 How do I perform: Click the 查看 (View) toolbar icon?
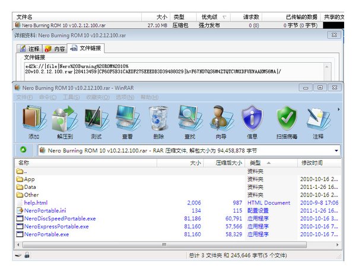(128, 118)
